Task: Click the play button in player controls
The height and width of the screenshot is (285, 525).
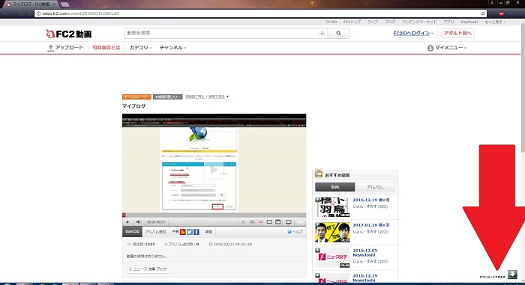Action: click(x=127, y=222)
